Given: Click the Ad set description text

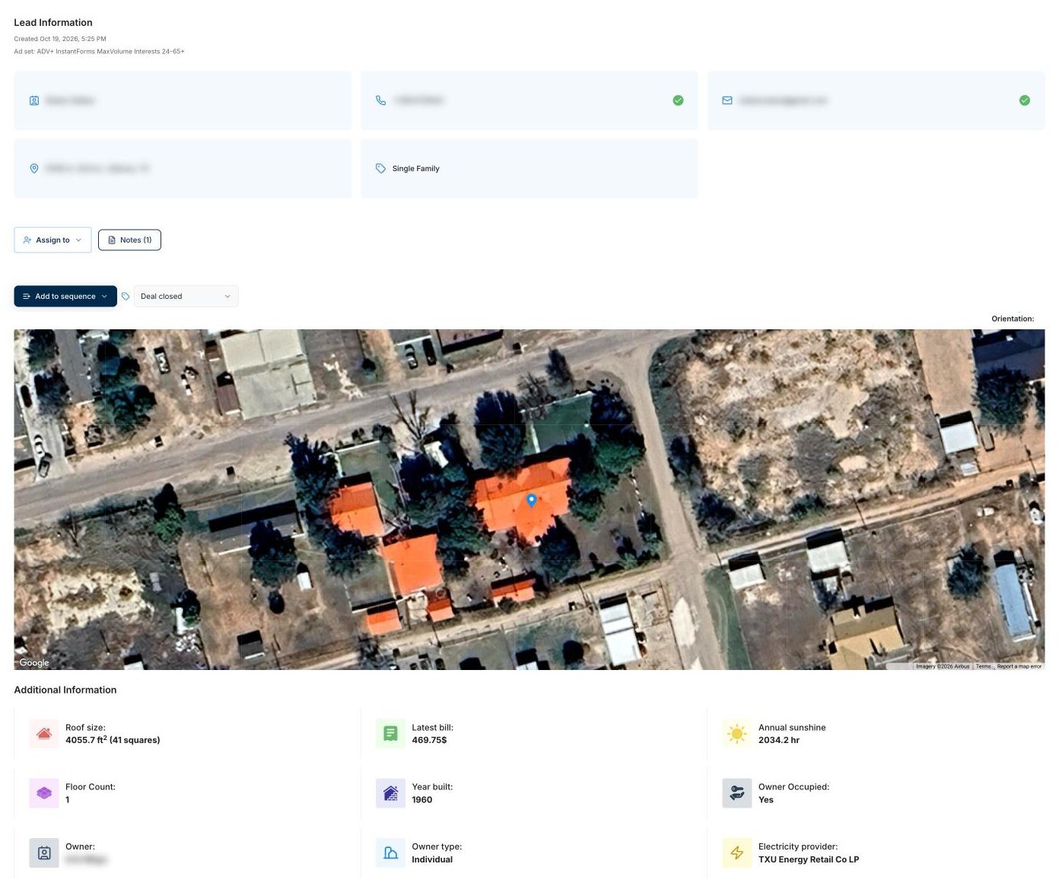Looking at the screenshot, I should pos(99,52).
